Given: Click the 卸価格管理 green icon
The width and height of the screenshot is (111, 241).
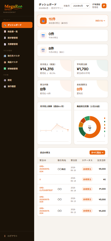Looking at the screenshot, I should [x=5, y=69].
